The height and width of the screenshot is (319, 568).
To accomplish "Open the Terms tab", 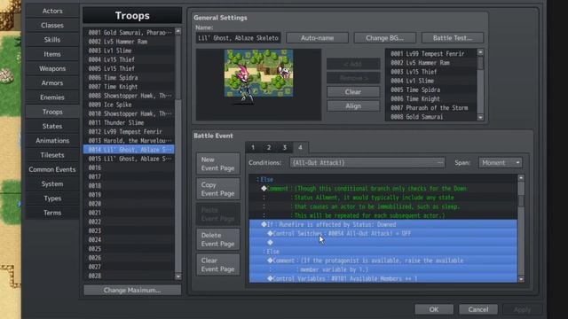I will pyautogui.click(x=52, y=213).
